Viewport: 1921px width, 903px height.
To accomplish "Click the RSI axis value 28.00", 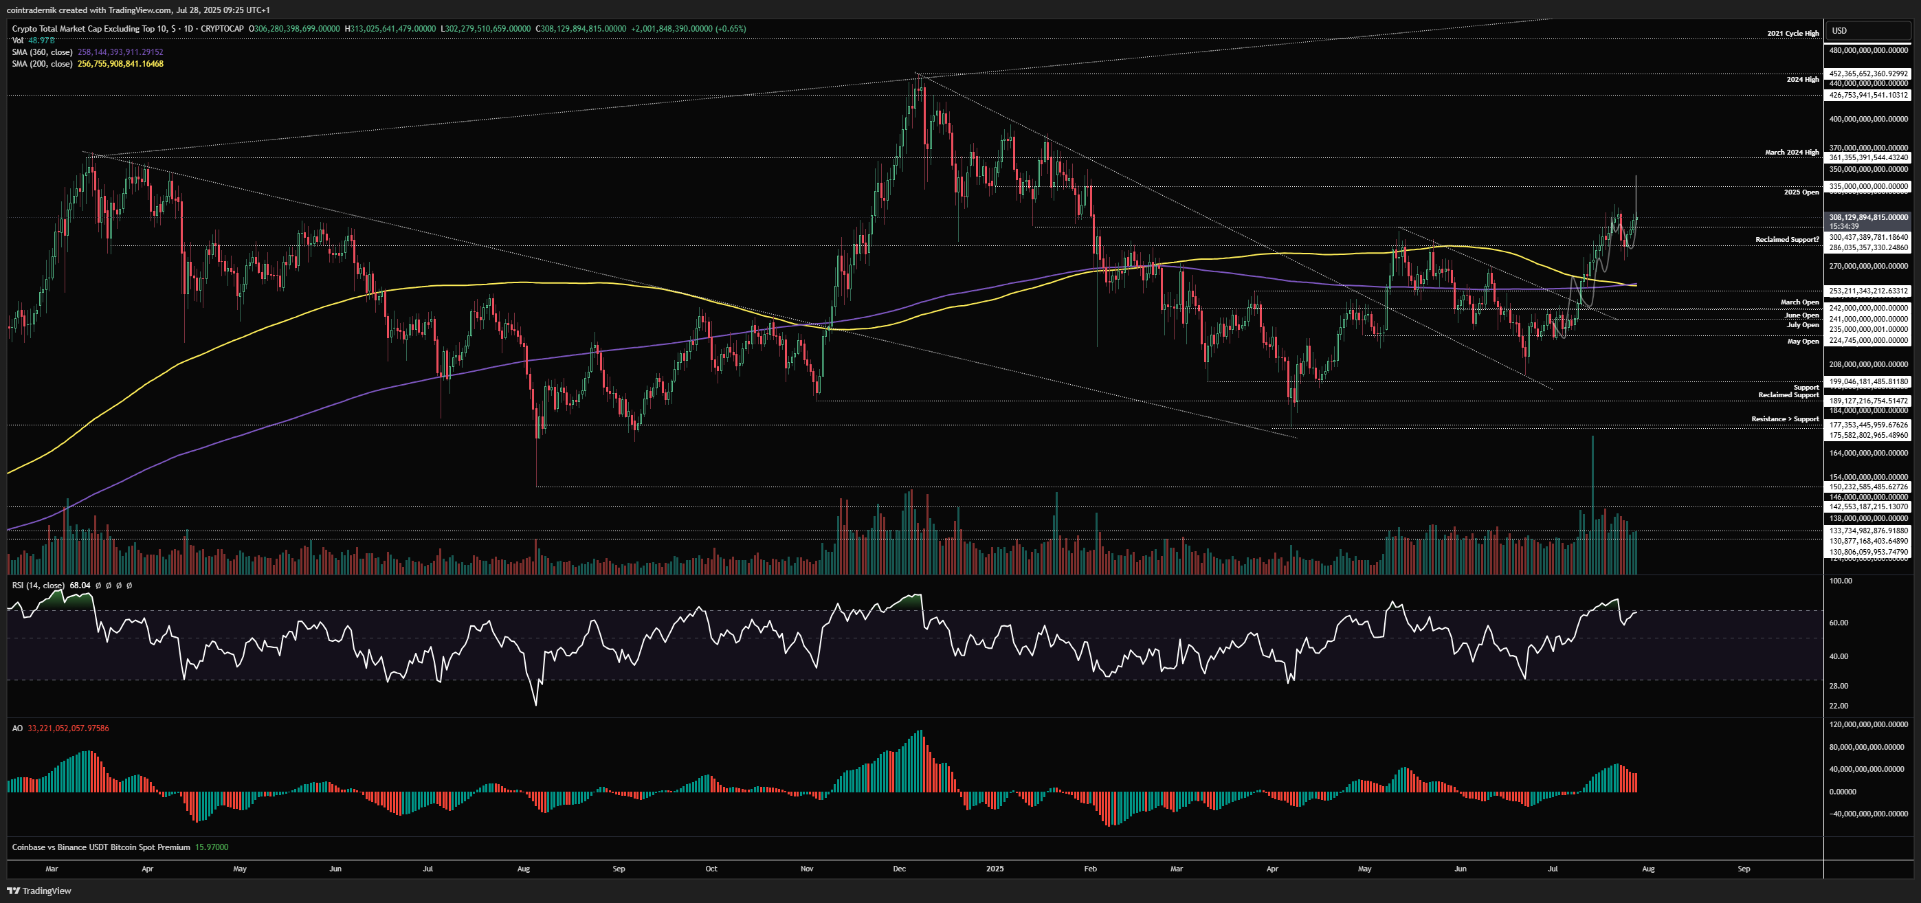I will click(1839, 686).
